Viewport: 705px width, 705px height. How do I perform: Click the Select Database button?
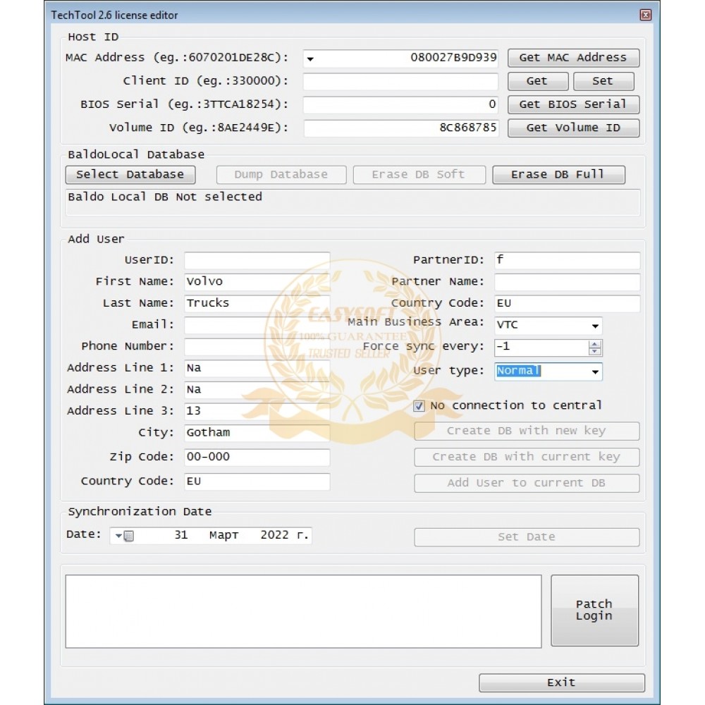130,174
